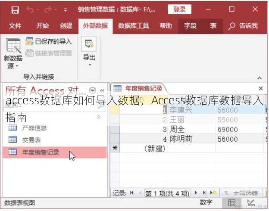This screenshot has width=269, height=211.
Task: Select the new record asterisk row selector
Action: point(115,148)
